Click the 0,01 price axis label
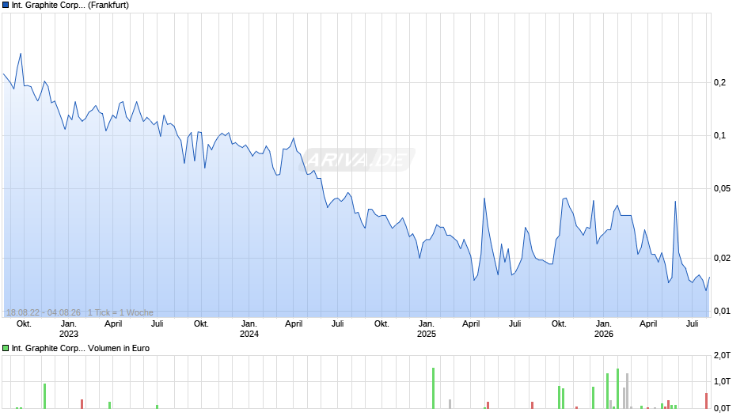Screen dimensions: 744x416 pos(722,311)
